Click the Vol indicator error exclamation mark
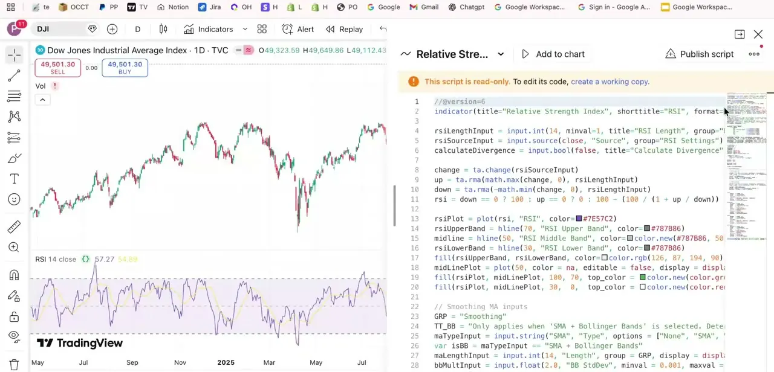Image resolution: width=774 pixels, height=372 pixels. pyautogui.click(x=54, y=86)
